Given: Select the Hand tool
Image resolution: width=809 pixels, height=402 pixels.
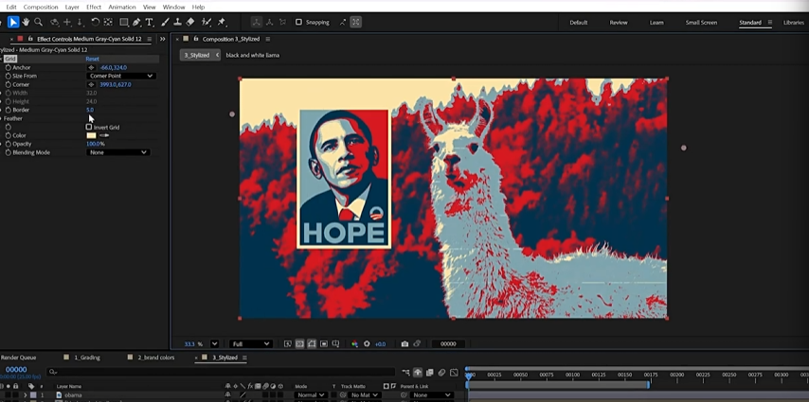Looking at the screenshot, I should point(26,22).
